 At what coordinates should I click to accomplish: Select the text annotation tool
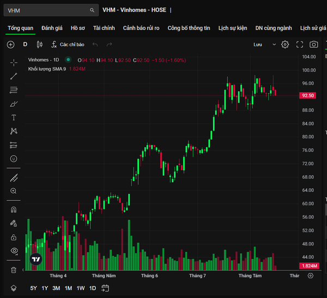coord(14,117)
